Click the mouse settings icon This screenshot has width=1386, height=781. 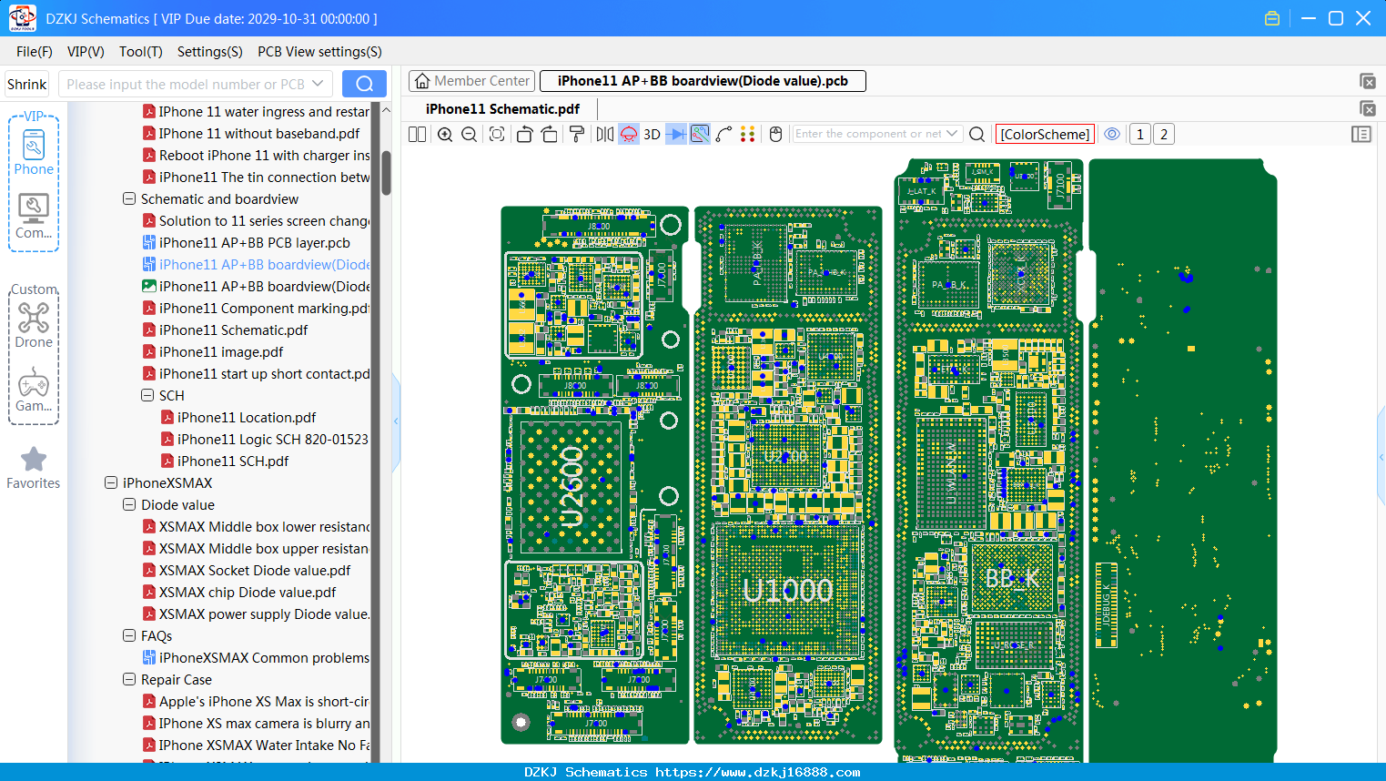pos(775,135)
